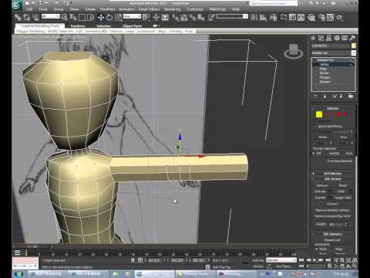Screen dimensions: 370x278
Task: Open the named selection sets dropdown
Action: pyautogui.click(x=232, y=16)
